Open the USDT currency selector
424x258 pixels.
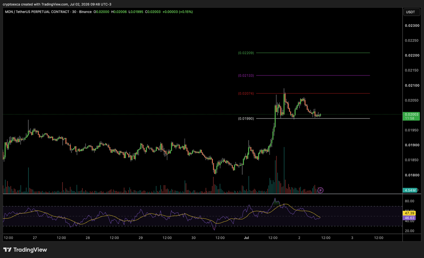coord(412,12)
